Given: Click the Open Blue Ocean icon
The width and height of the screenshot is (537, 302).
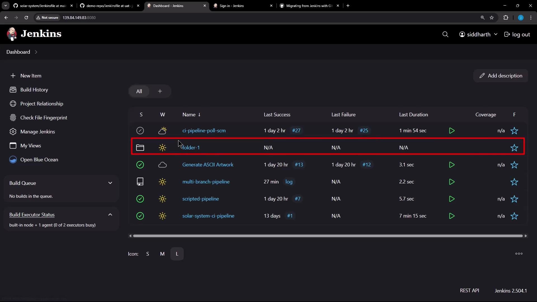Looking at the screenshot, I should (13, 160).
